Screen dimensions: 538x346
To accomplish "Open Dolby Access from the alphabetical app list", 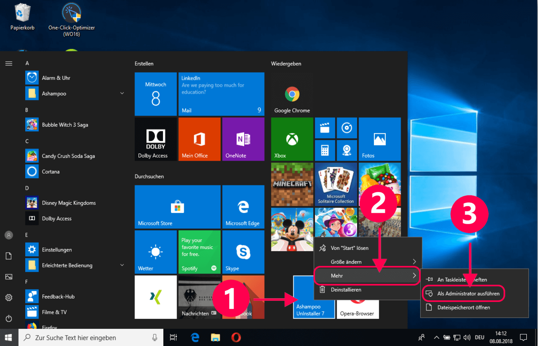I will tap(75, 218).
